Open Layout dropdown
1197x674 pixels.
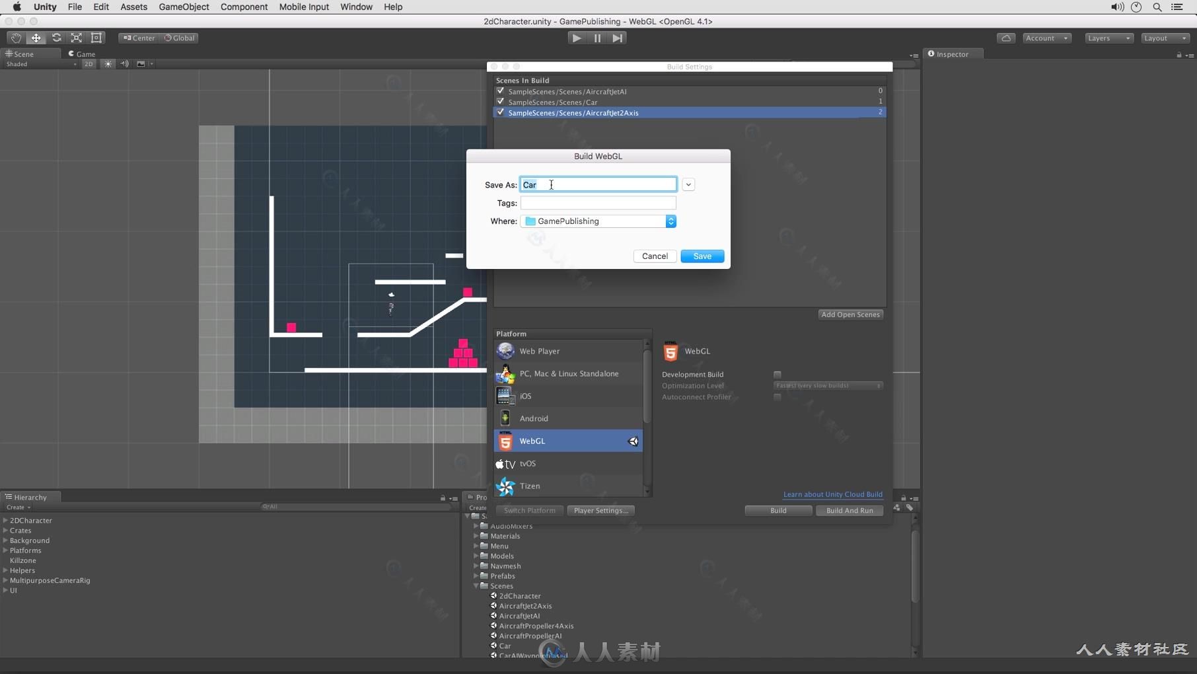1165,38
